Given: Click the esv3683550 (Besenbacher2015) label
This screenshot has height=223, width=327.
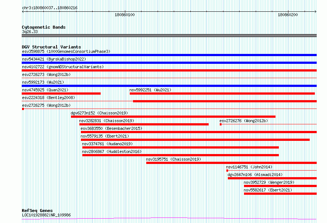Looking at the screenshot, I should coord(111,128).
